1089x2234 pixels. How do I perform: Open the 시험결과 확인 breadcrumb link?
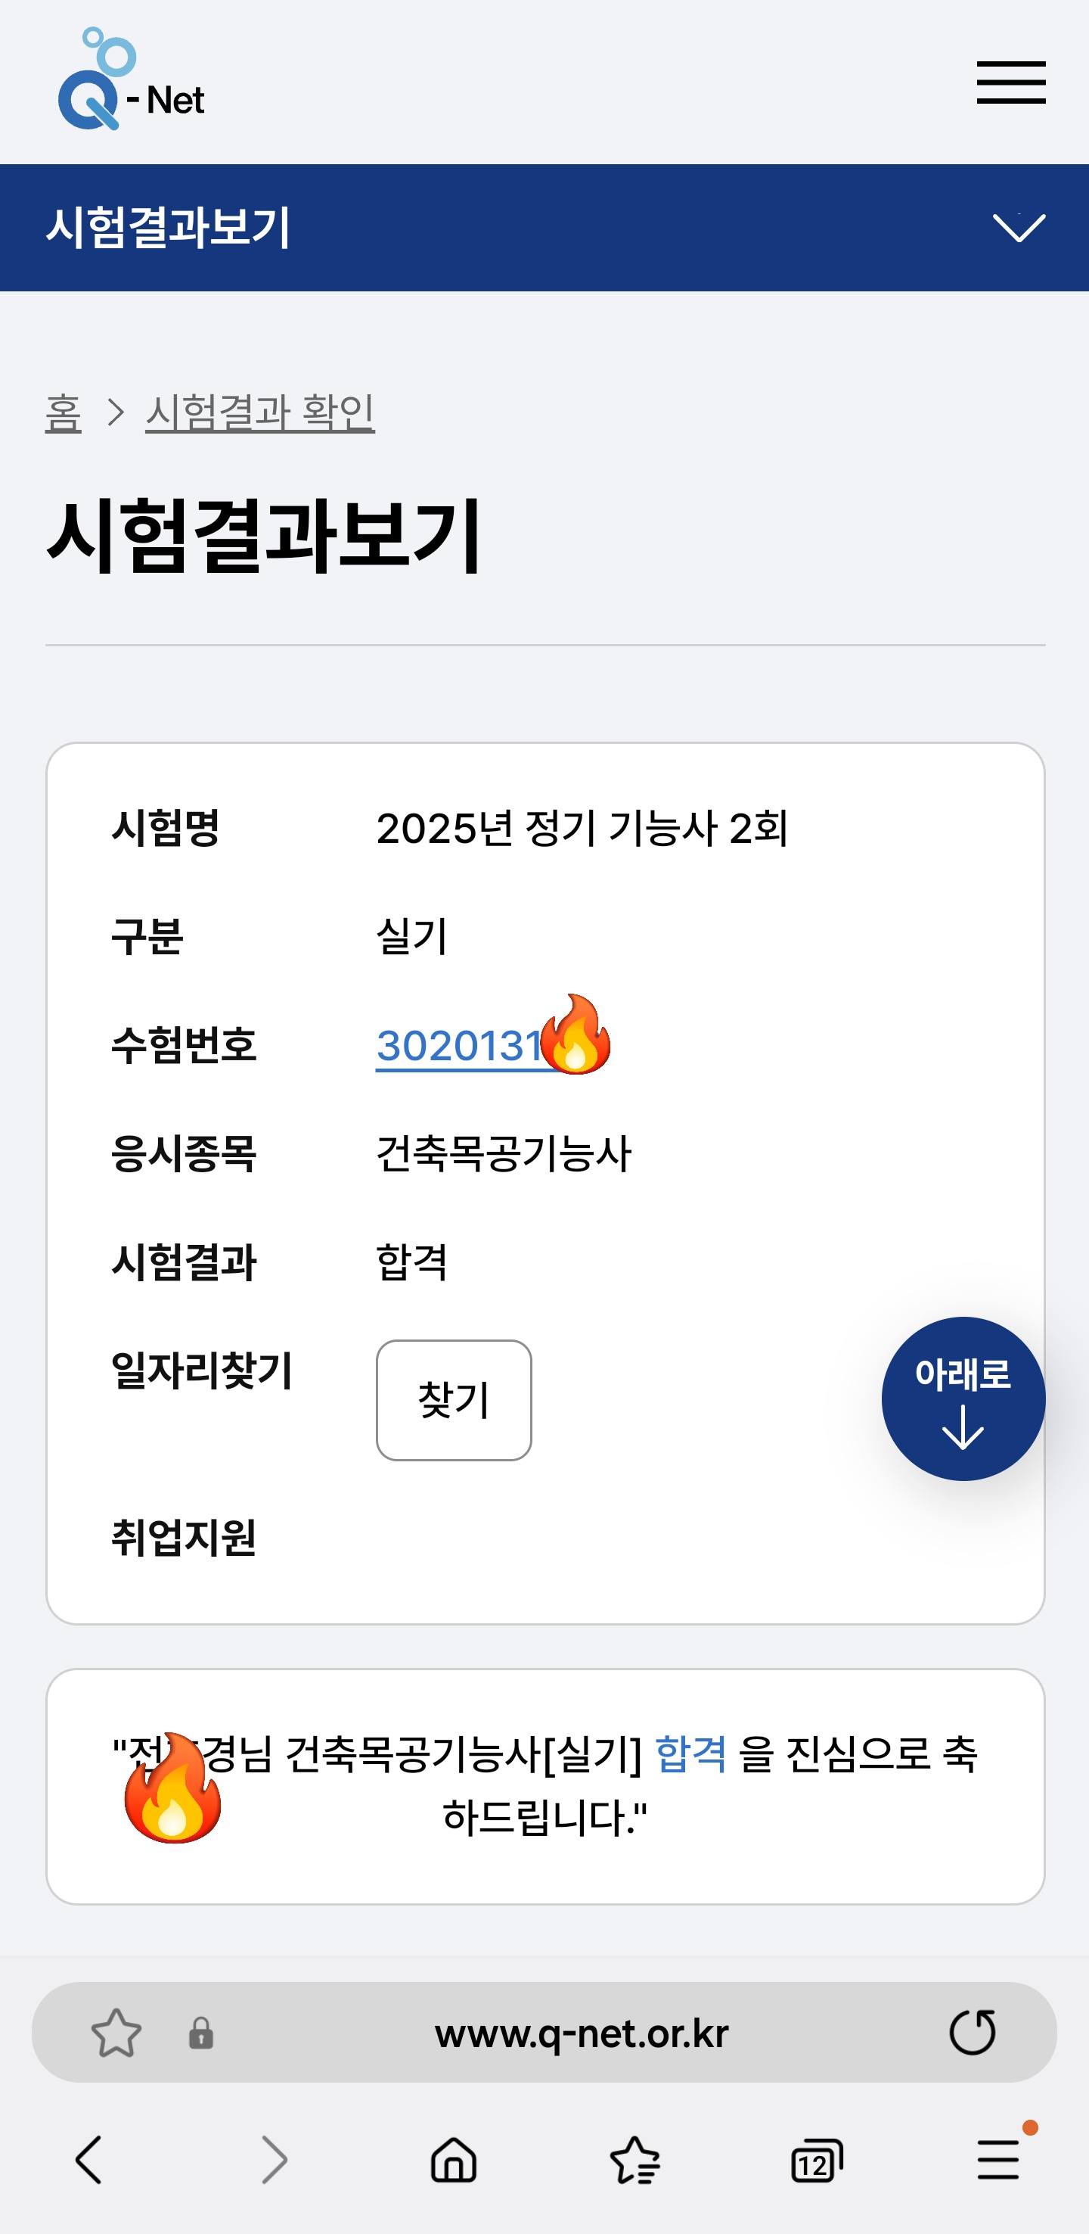coord(260,412)
